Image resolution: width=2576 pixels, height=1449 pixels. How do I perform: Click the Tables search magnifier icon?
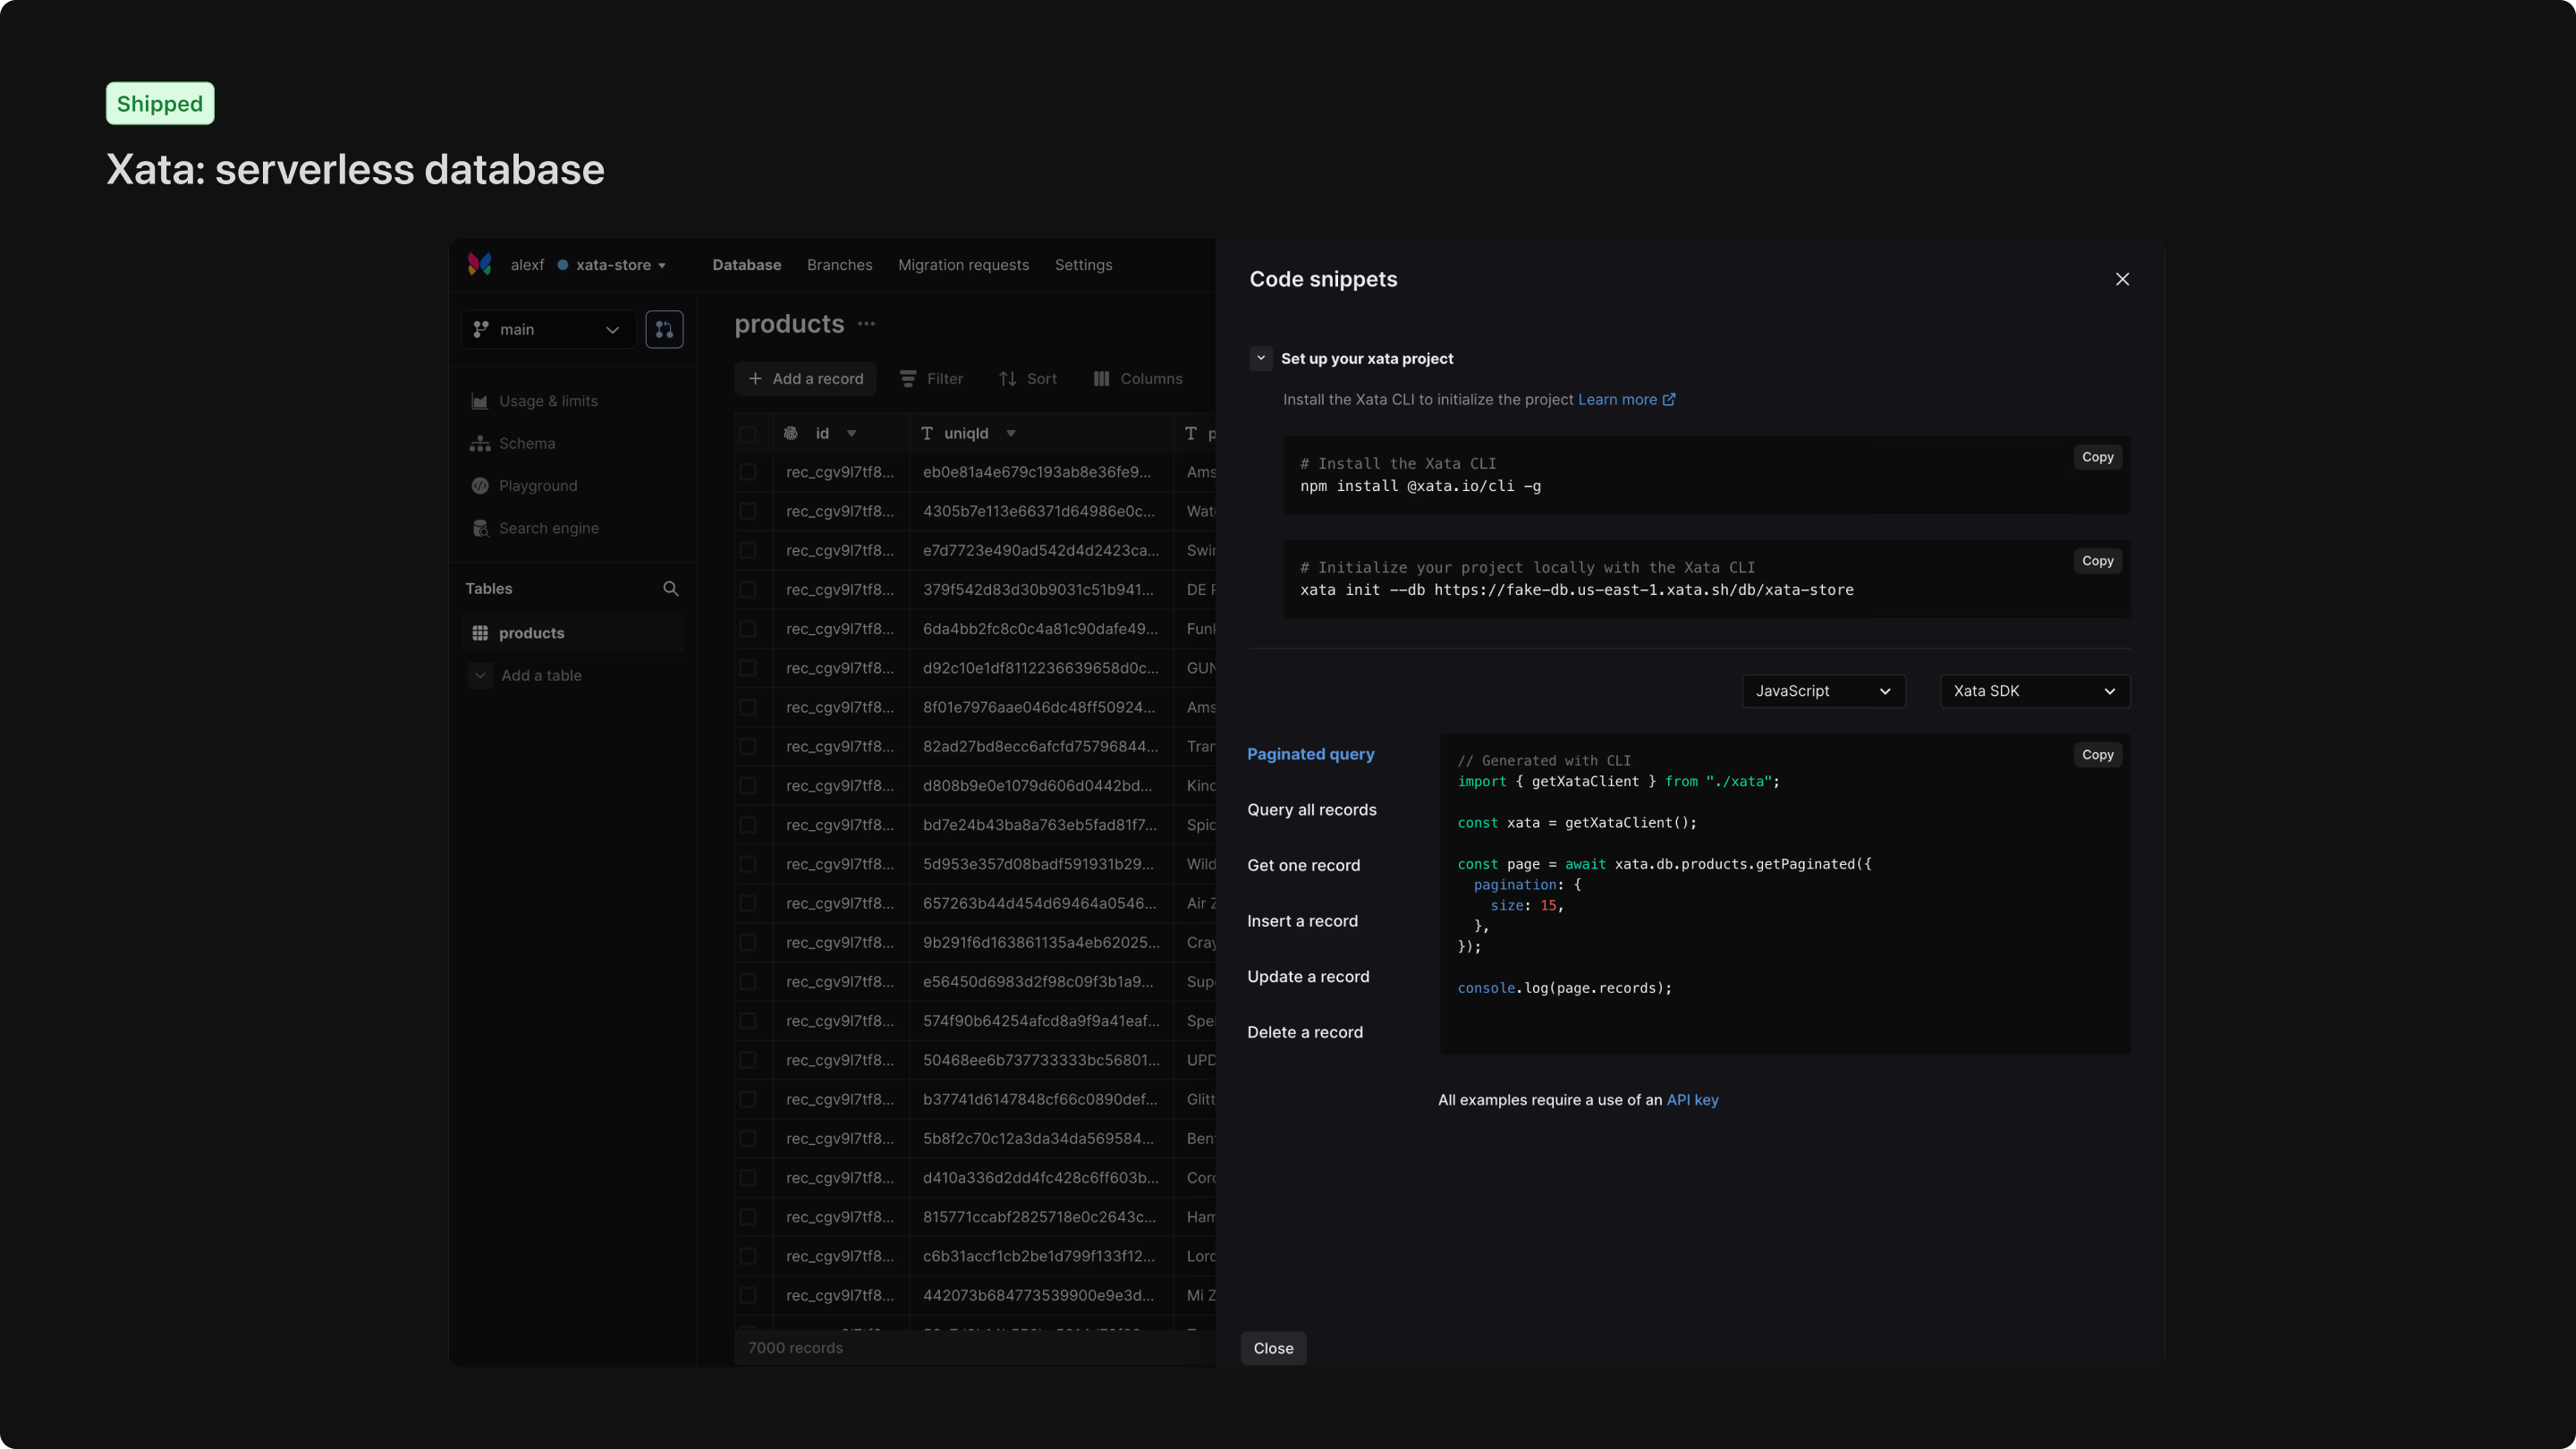tap(671, 588)
